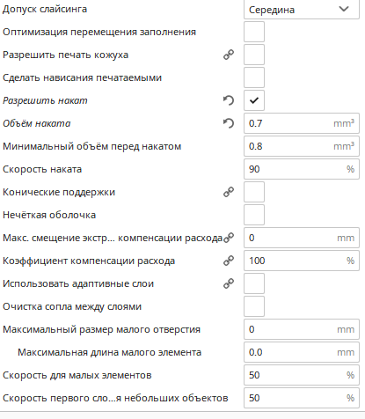Uncheck the Разрешить накат checkbox

[x=254, y=100]
